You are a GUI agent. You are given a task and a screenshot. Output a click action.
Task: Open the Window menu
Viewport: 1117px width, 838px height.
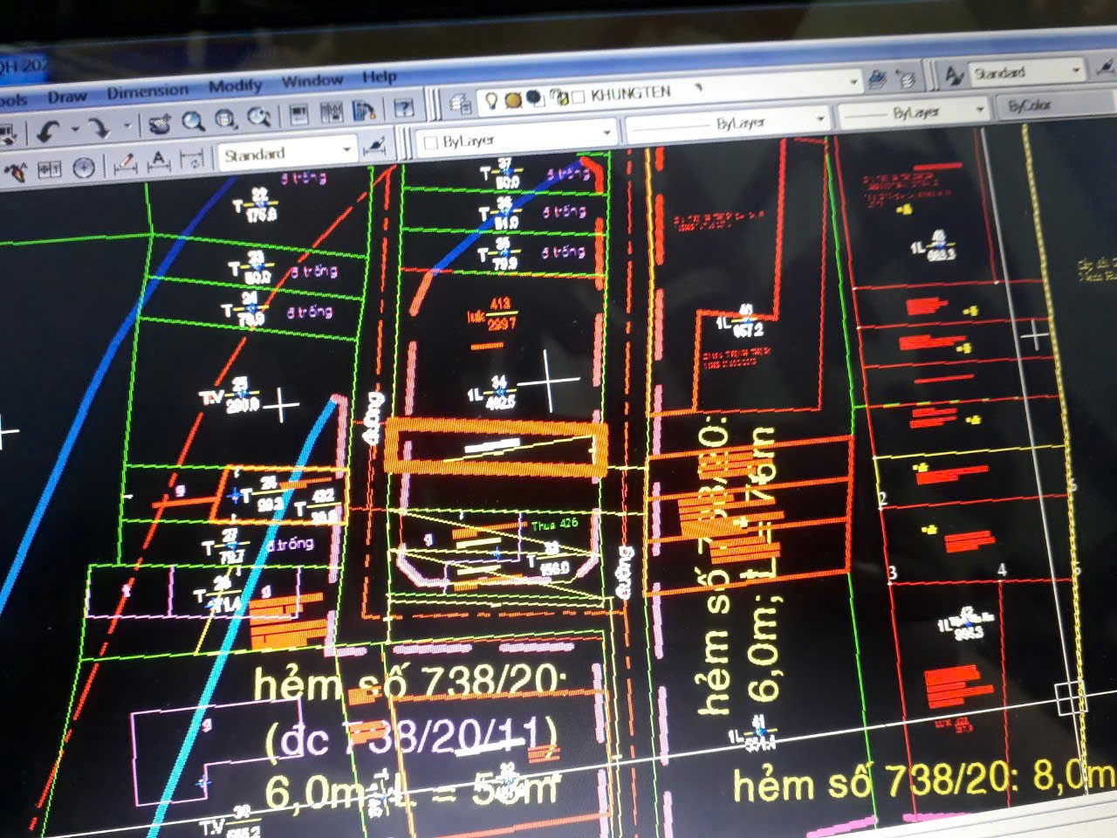pyautogui.click(x=312, y=81)
